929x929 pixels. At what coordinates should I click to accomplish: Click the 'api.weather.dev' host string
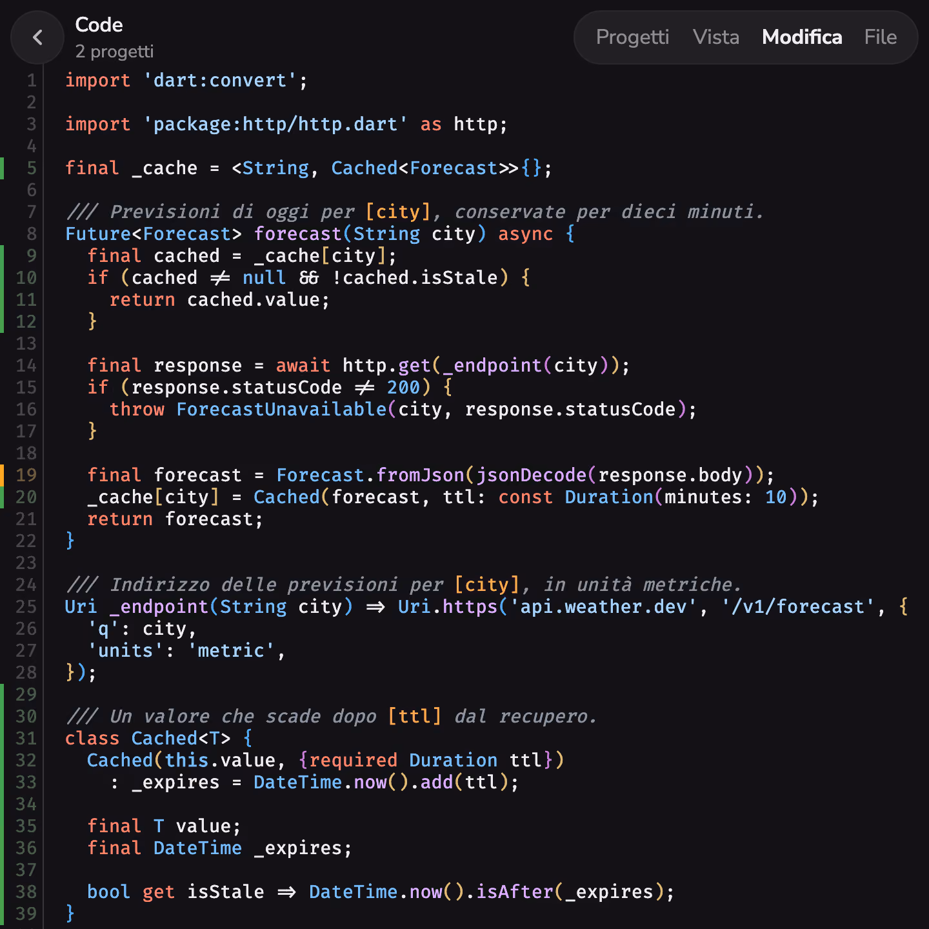[603, 607]
